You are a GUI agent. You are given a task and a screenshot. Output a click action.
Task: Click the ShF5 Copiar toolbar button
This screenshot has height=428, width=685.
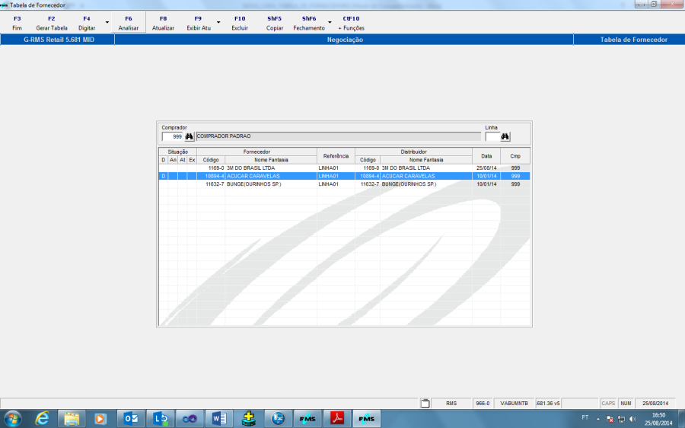pos(274,23)
